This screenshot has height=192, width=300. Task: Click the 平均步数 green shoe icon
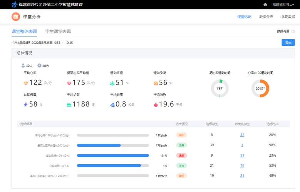click(x=69, y=105)
